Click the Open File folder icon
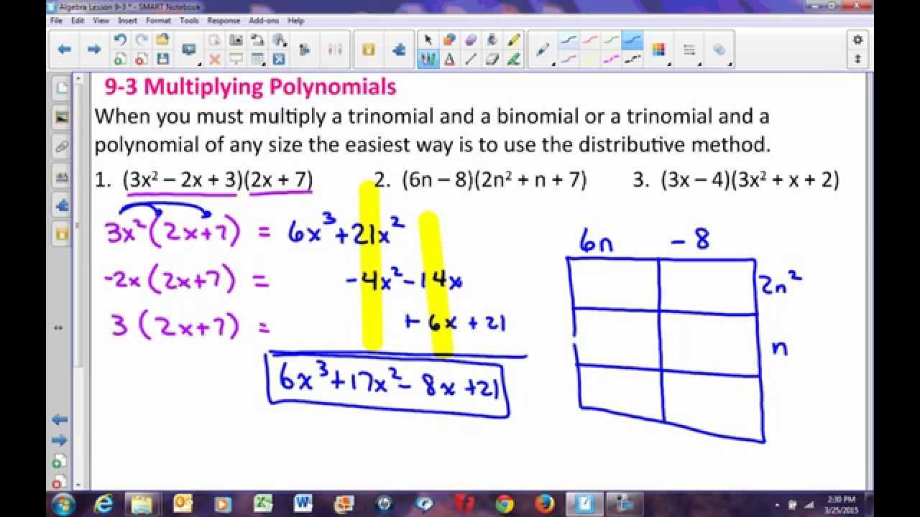Viewport: 920px width, 517px height. coord(162,40)
